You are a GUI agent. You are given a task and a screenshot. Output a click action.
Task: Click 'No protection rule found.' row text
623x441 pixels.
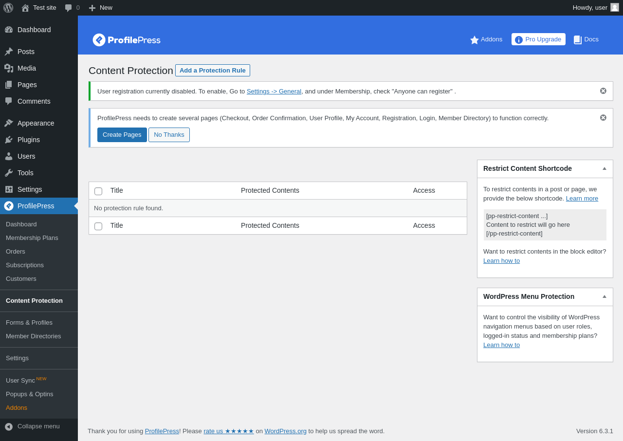(128, 208)
